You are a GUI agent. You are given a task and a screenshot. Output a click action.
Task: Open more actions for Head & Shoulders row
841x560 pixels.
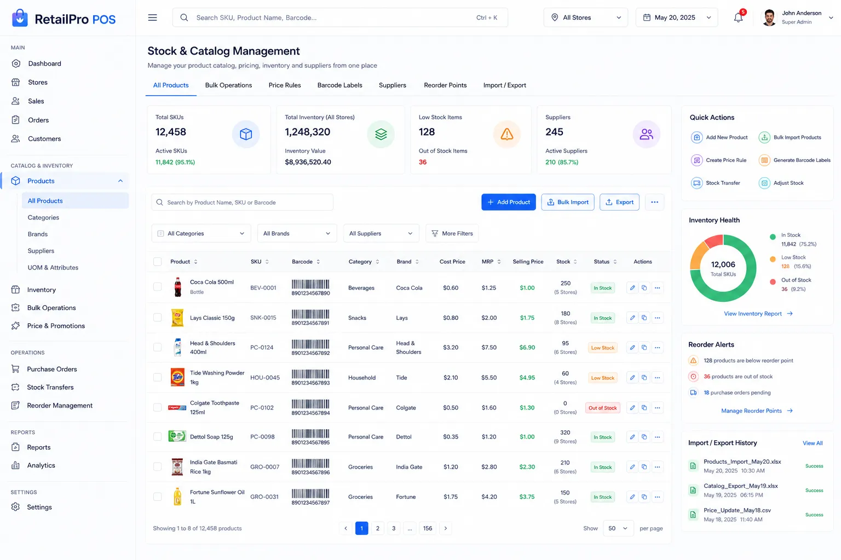pos(658,347)
